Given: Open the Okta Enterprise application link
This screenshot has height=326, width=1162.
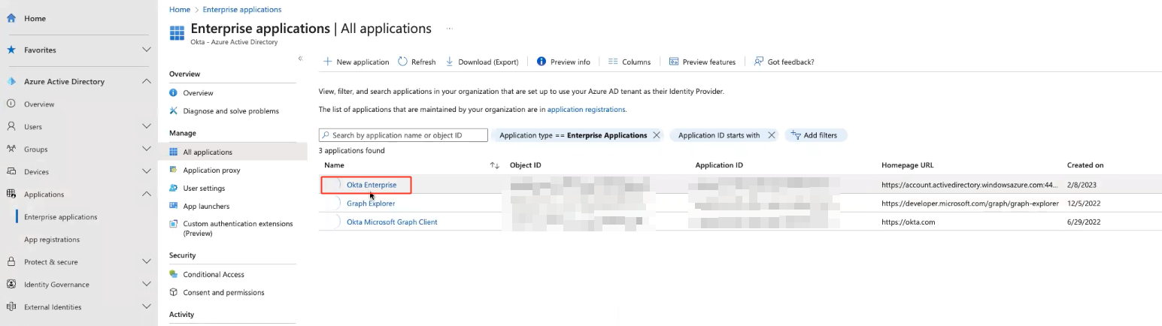Looking at the screenshot, I should [372, 185].
